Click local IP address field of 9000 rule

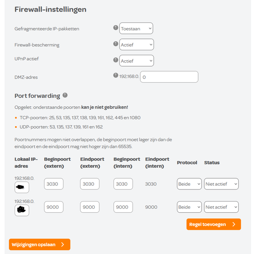click(22, 210)
